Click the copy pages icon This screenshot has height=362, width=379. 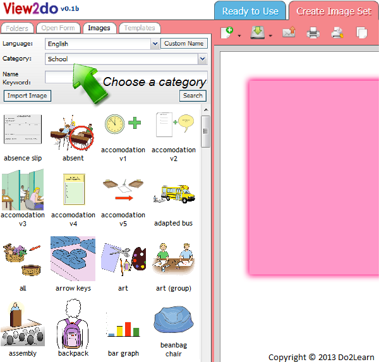[362, 33]
